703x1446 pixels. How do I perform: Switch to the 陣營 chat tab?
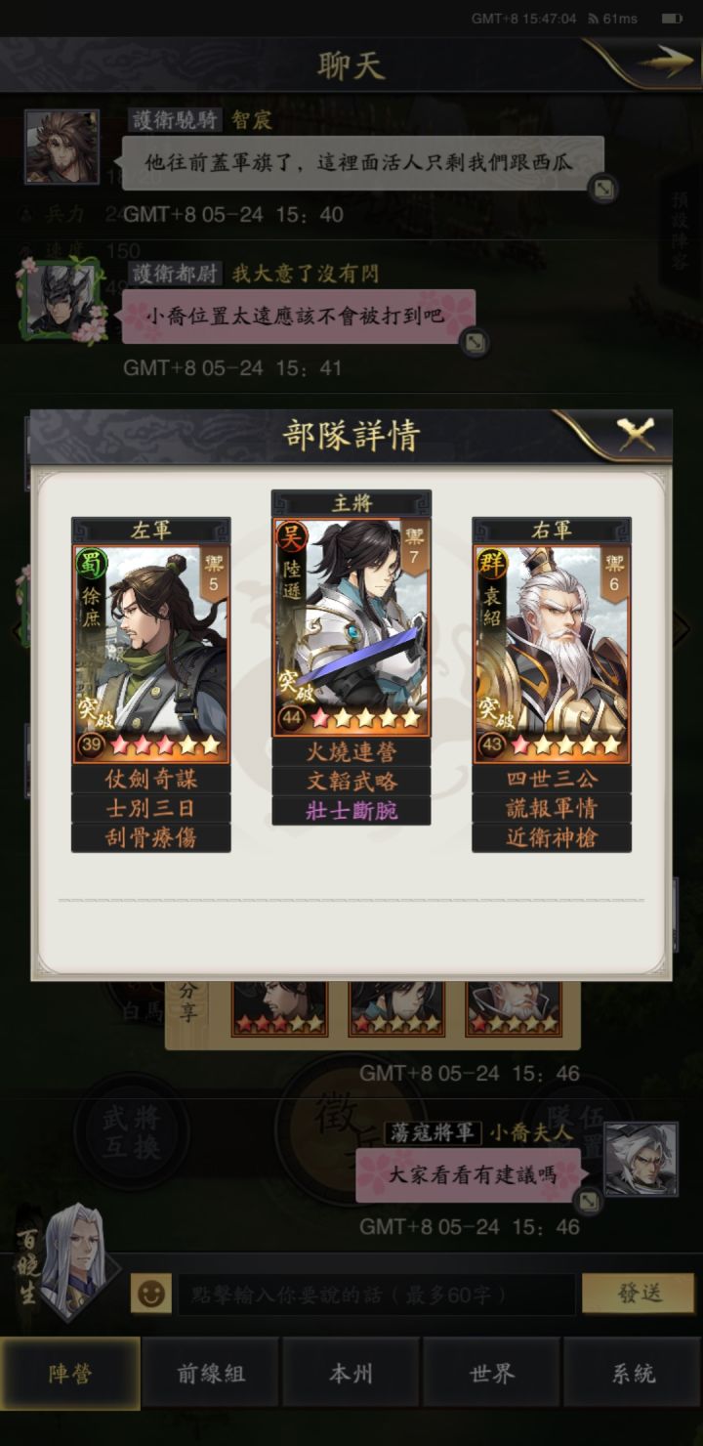pyautogui.click(x=70, y=1373)
